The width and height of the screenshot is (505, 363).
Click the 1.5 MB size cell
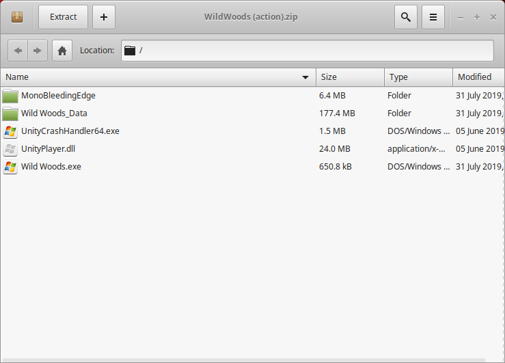(x=332, y=131)
